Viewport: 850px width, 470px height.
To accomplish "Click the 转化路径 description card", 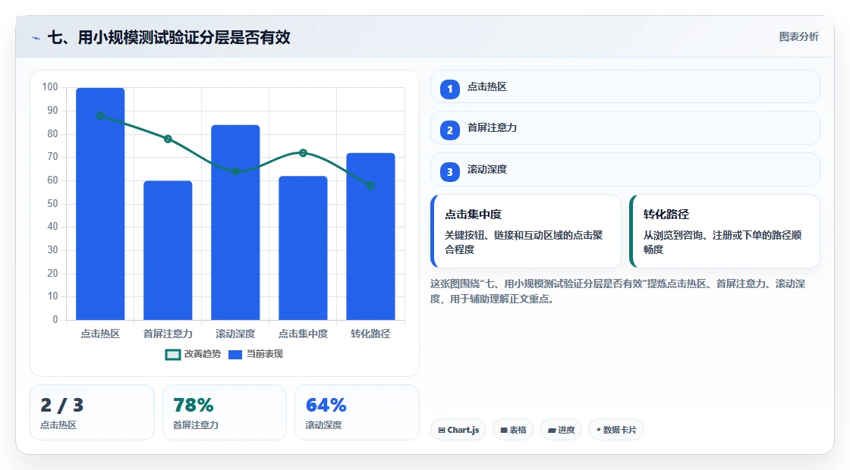I will (x=725, y=231).
